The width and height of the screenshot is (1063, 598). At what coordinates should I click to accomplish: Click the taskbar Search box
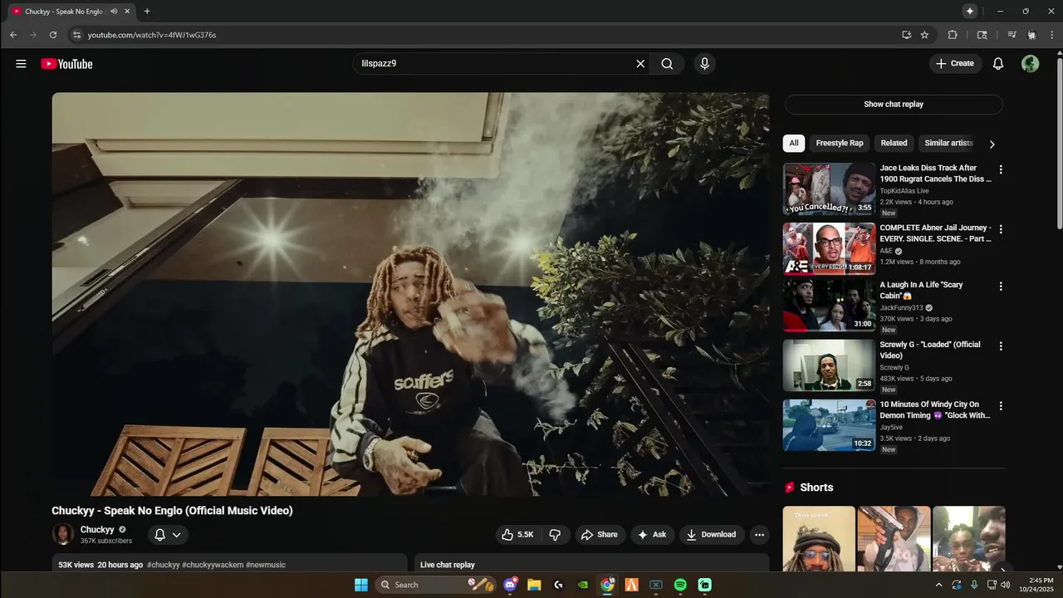pos(436,585)
